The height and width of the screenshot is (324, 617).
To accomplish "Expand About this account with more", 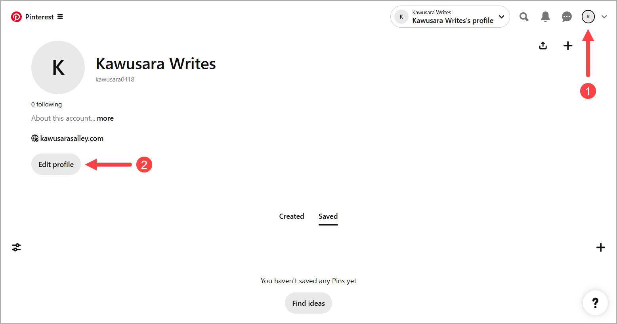I will pos(105,118).
